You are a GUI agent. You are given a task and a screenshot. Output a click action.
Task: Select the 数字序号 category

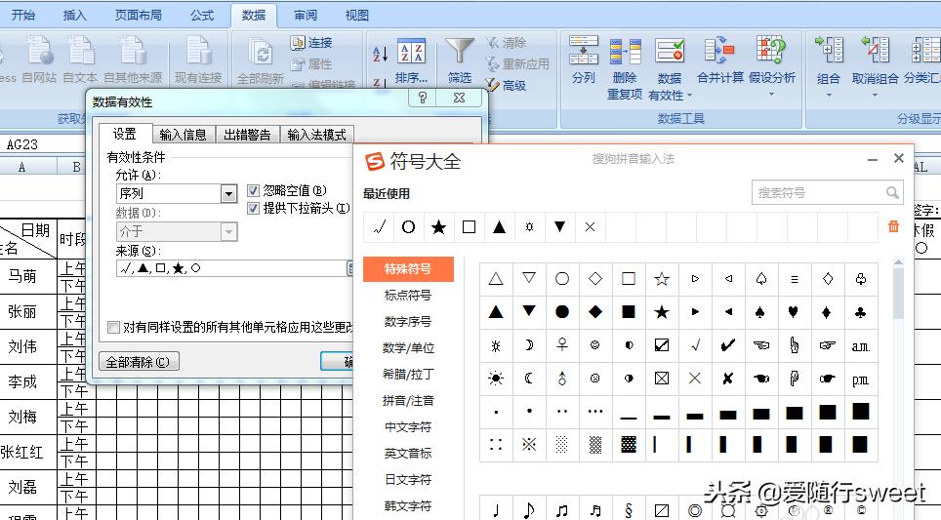pos(408,322)
